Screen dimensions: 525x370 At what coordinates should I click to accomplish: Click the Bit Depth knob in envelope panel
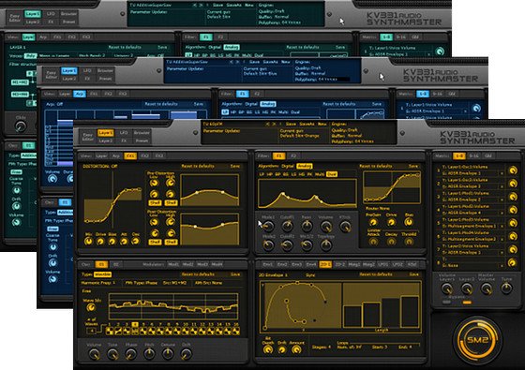tap(268, 349)
